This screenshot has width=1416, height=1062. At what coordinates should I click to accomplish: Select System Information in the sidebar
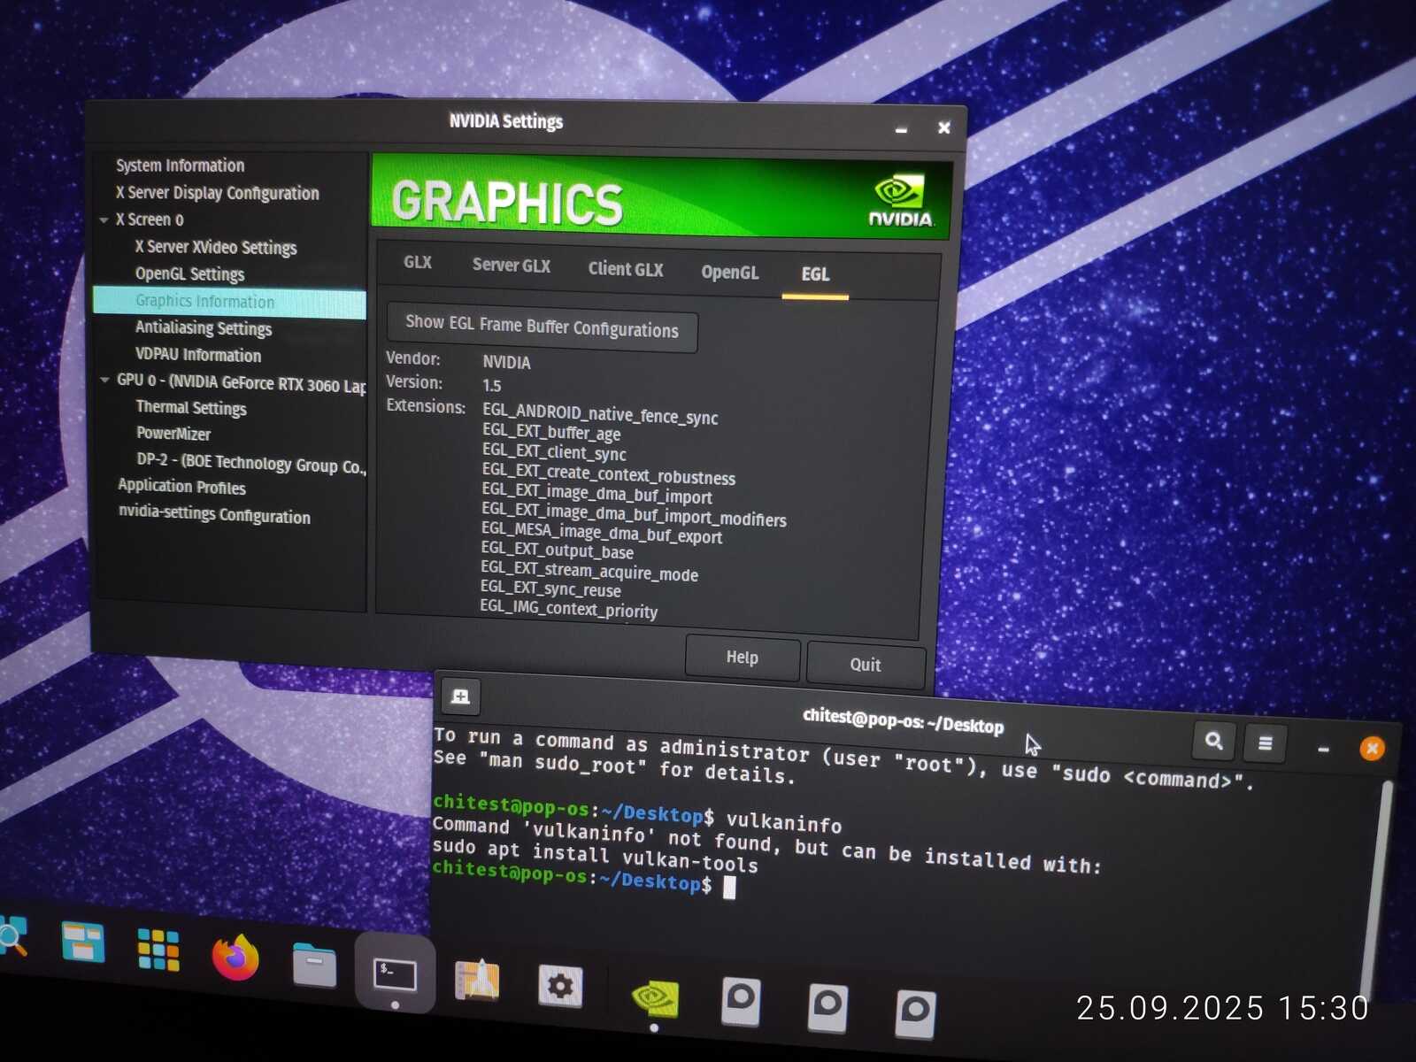click(181, 165)
